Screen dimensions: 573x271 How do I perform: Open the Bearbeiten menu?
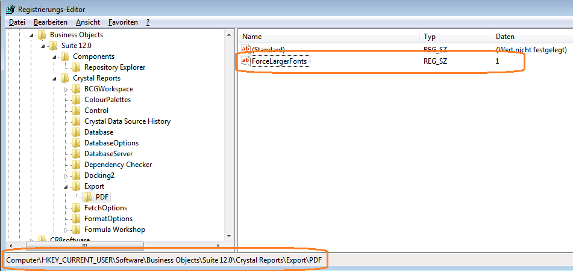click(x=51, y=22)
